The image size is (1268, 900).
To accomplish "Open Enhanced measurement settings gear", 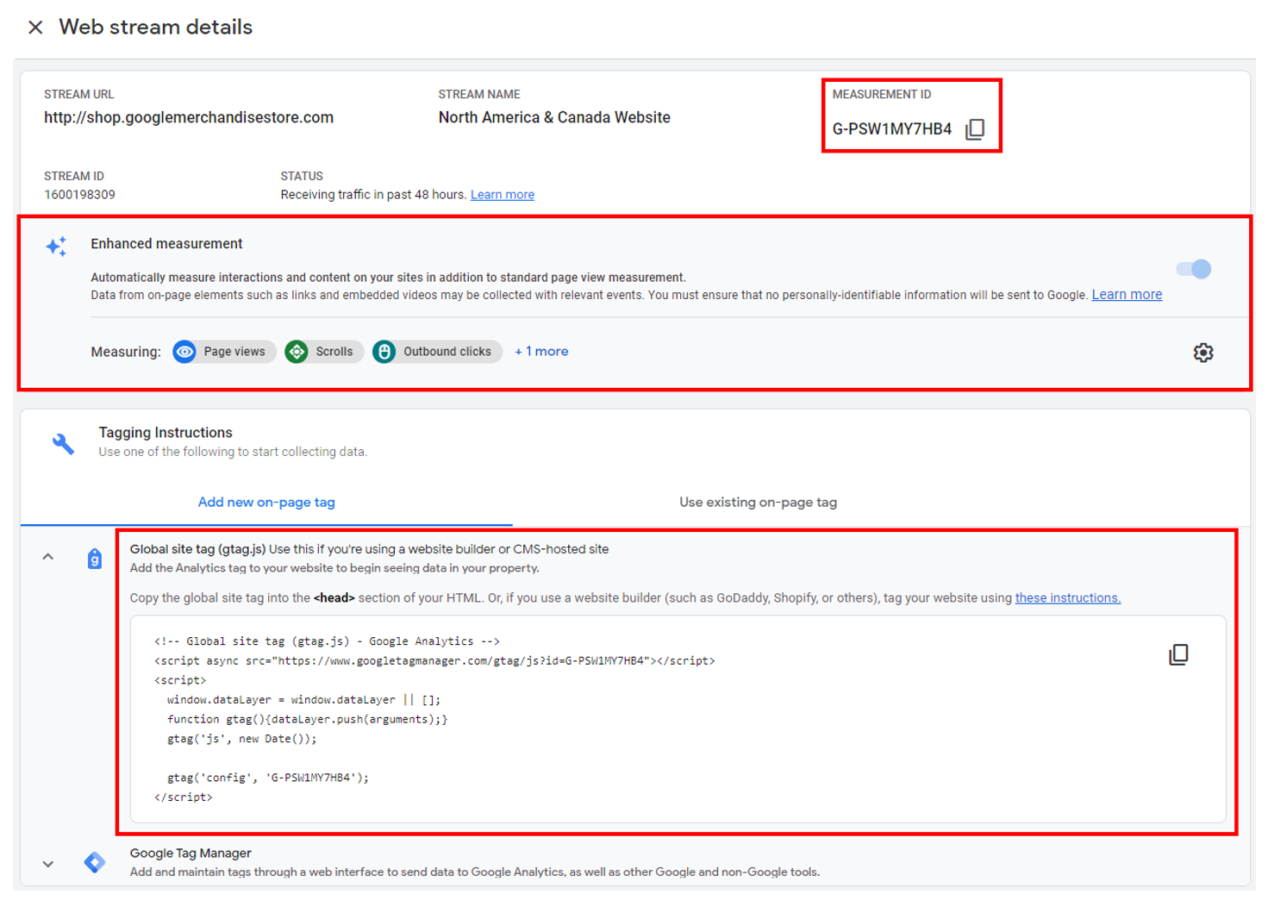I will pos(1203,353).
